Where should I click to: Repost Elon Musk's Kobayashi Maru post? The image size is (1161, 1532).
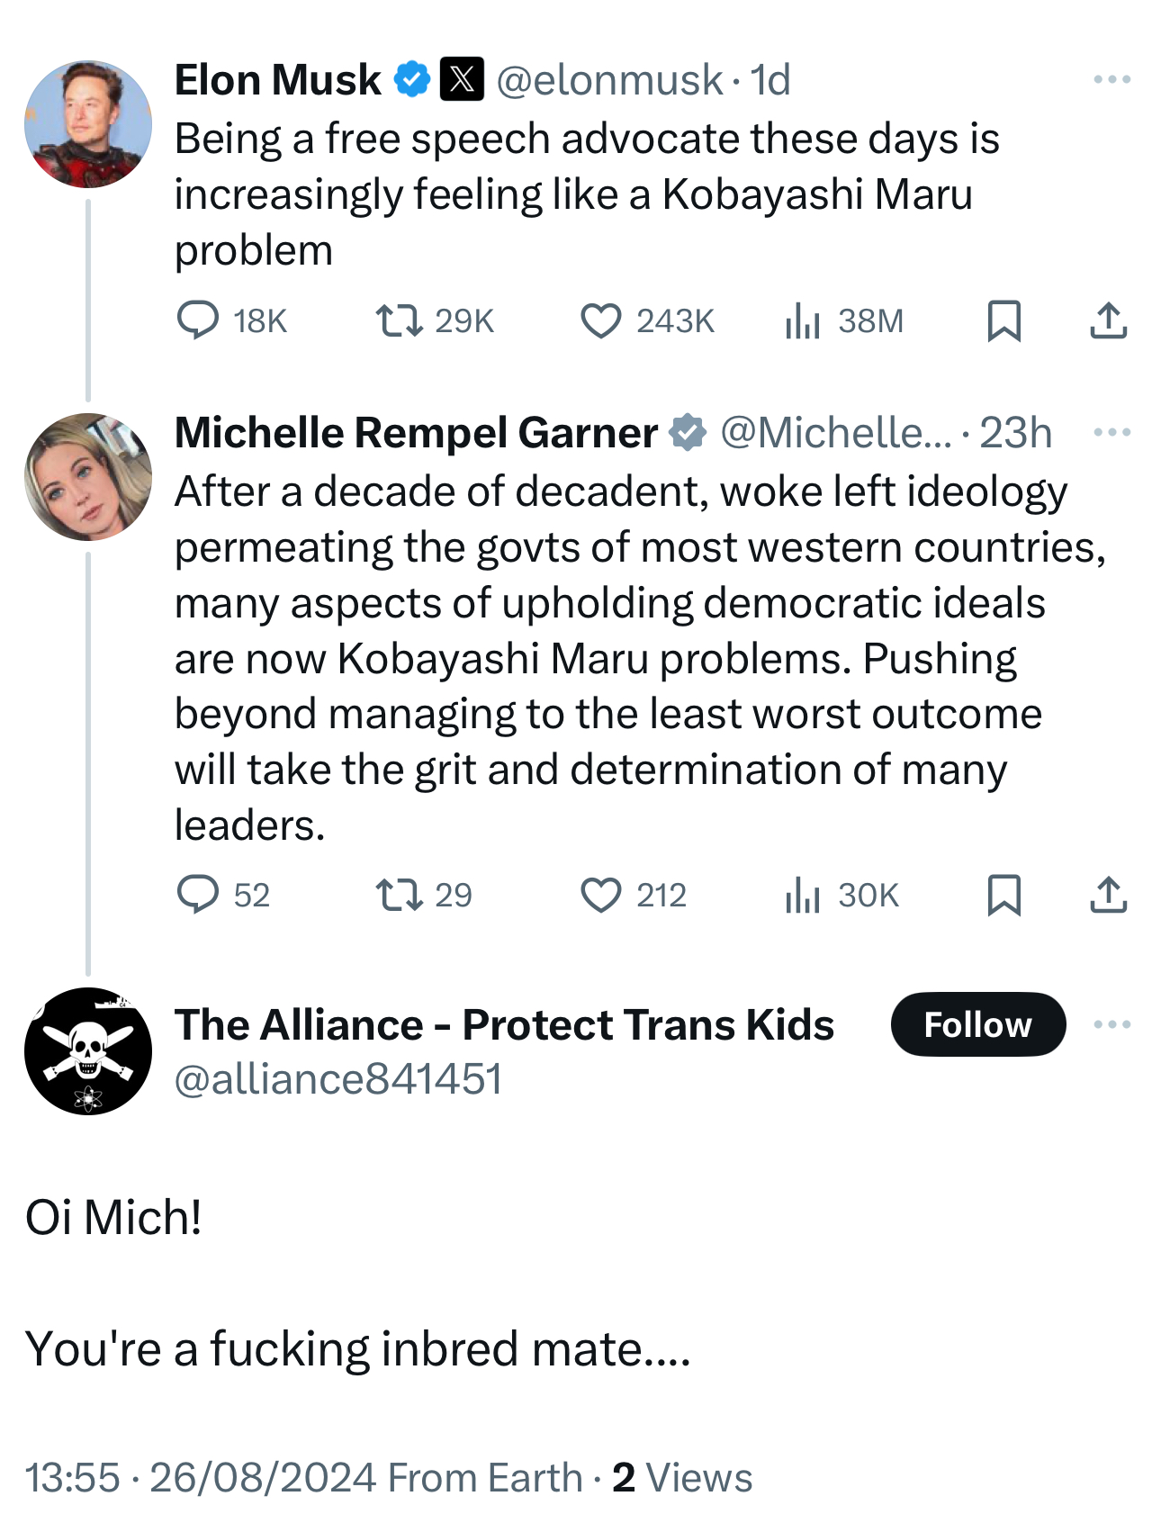tap(400, 320)
